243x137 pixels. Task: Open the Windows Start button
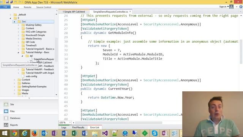(5, 133)
